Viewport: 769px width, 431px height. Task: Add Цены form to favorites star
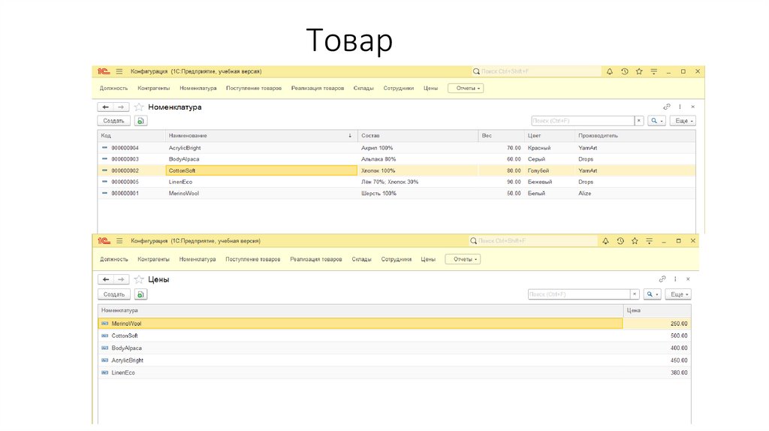tap(139, 279)
